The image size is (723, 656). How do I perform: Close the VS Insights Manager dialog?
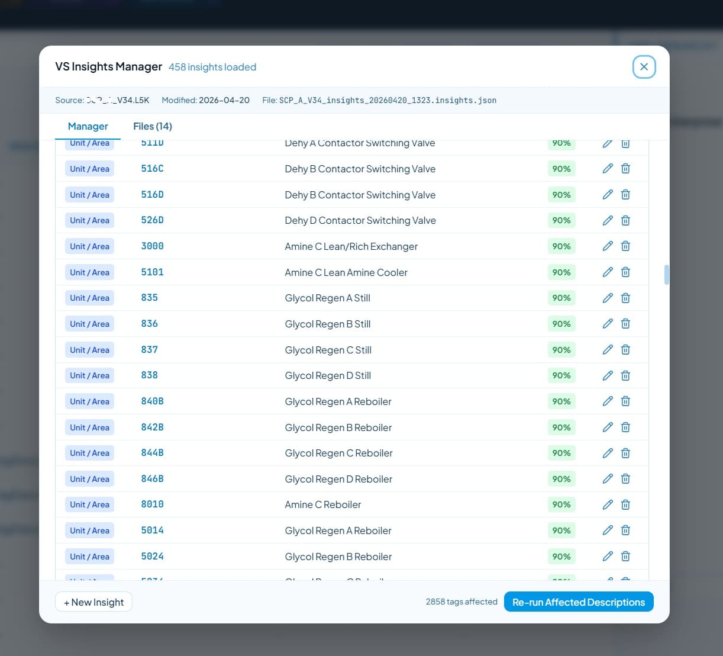(x=644, y=67)
